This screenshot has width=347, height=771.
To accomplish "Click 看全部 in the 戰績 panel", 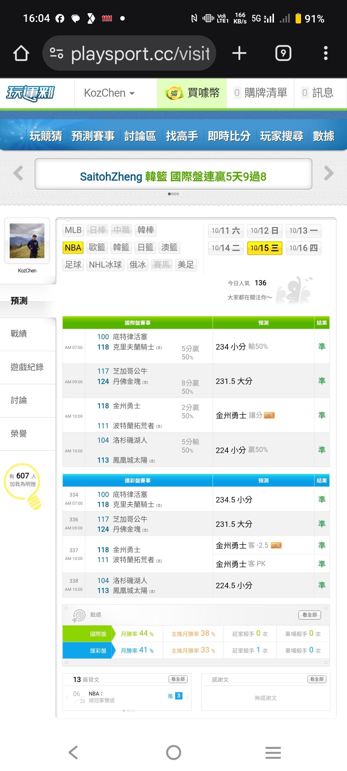I will [309, 615].
